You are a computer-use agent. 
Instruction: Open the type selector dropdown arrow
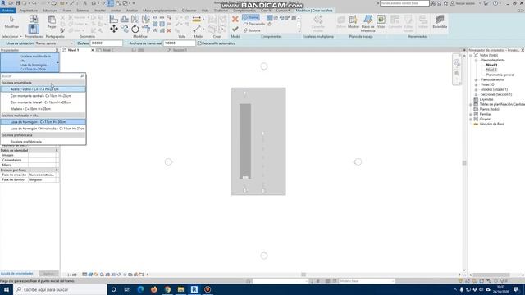point(57,62)
